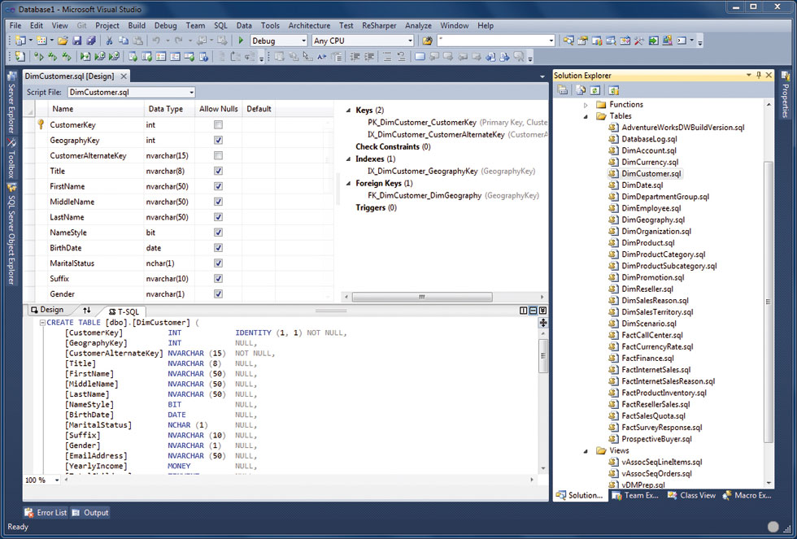Refresh the Solution Explorer tree

coord(594,90)
